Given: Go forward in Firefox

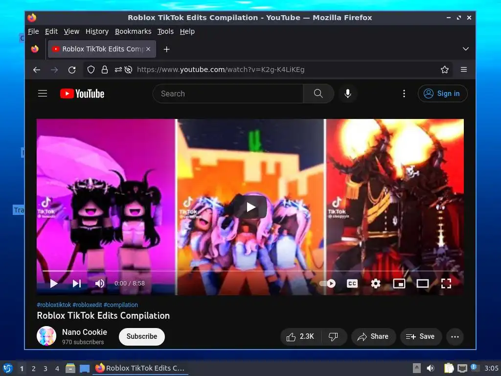Looking at the screenshot, I should (x=54, y=70).
